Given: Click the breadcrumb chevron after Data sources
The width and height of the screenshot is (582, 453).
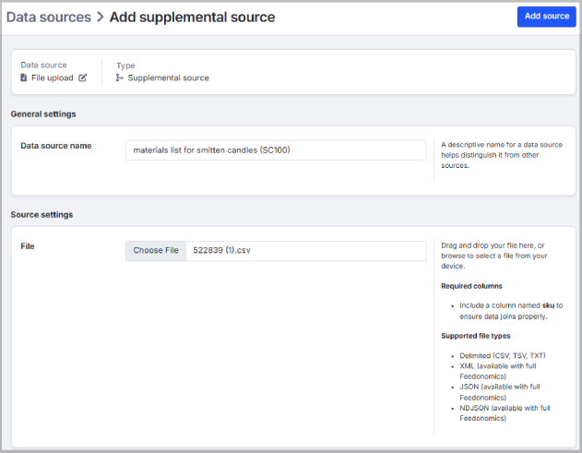Looking at the screenshot, I should pyautogui.click(x=100, y=17).
